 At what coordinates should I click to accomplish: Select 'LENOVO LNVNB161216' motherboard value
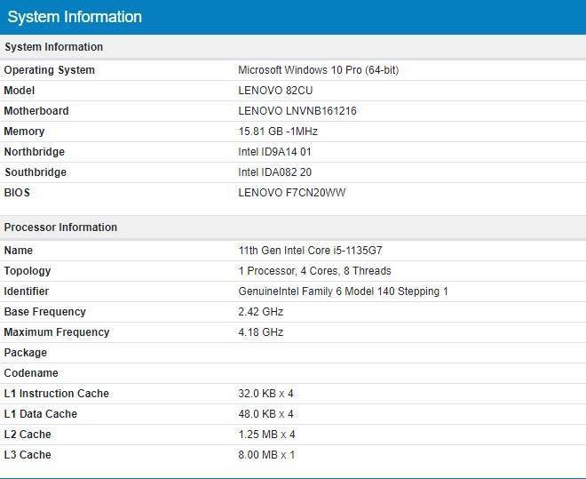[297, 111]
